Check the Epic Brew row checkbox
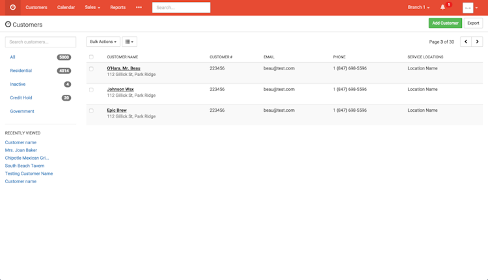The width and height of the screenshot is (488, 280). pyautogui.click(x=91, y=110)
